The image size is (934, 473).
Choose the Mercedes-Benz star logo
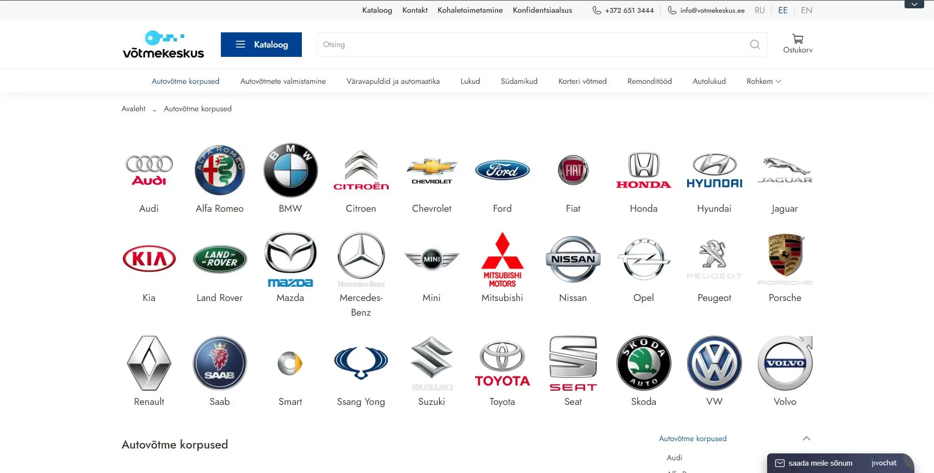click(361, 260)
